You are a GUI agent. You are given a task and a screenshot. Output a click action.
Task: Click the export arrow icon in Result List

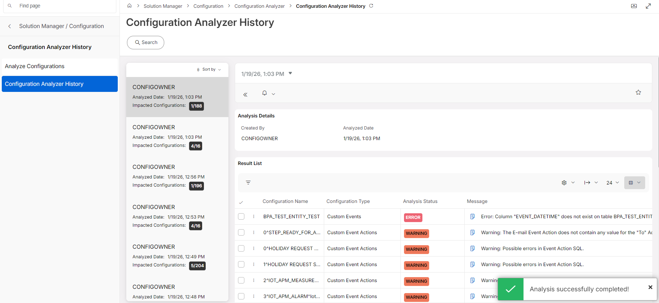(587, 183)
